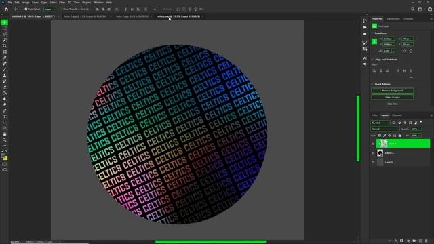Create new group folder icon
This screenshot has width=434, height=244.
pos(414,241)
